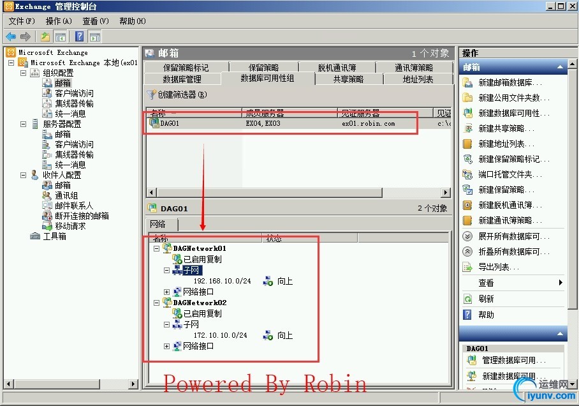Screen dimensions: 579x406
Task: Collapse the 组织配置 tree node
Action: 23,73
